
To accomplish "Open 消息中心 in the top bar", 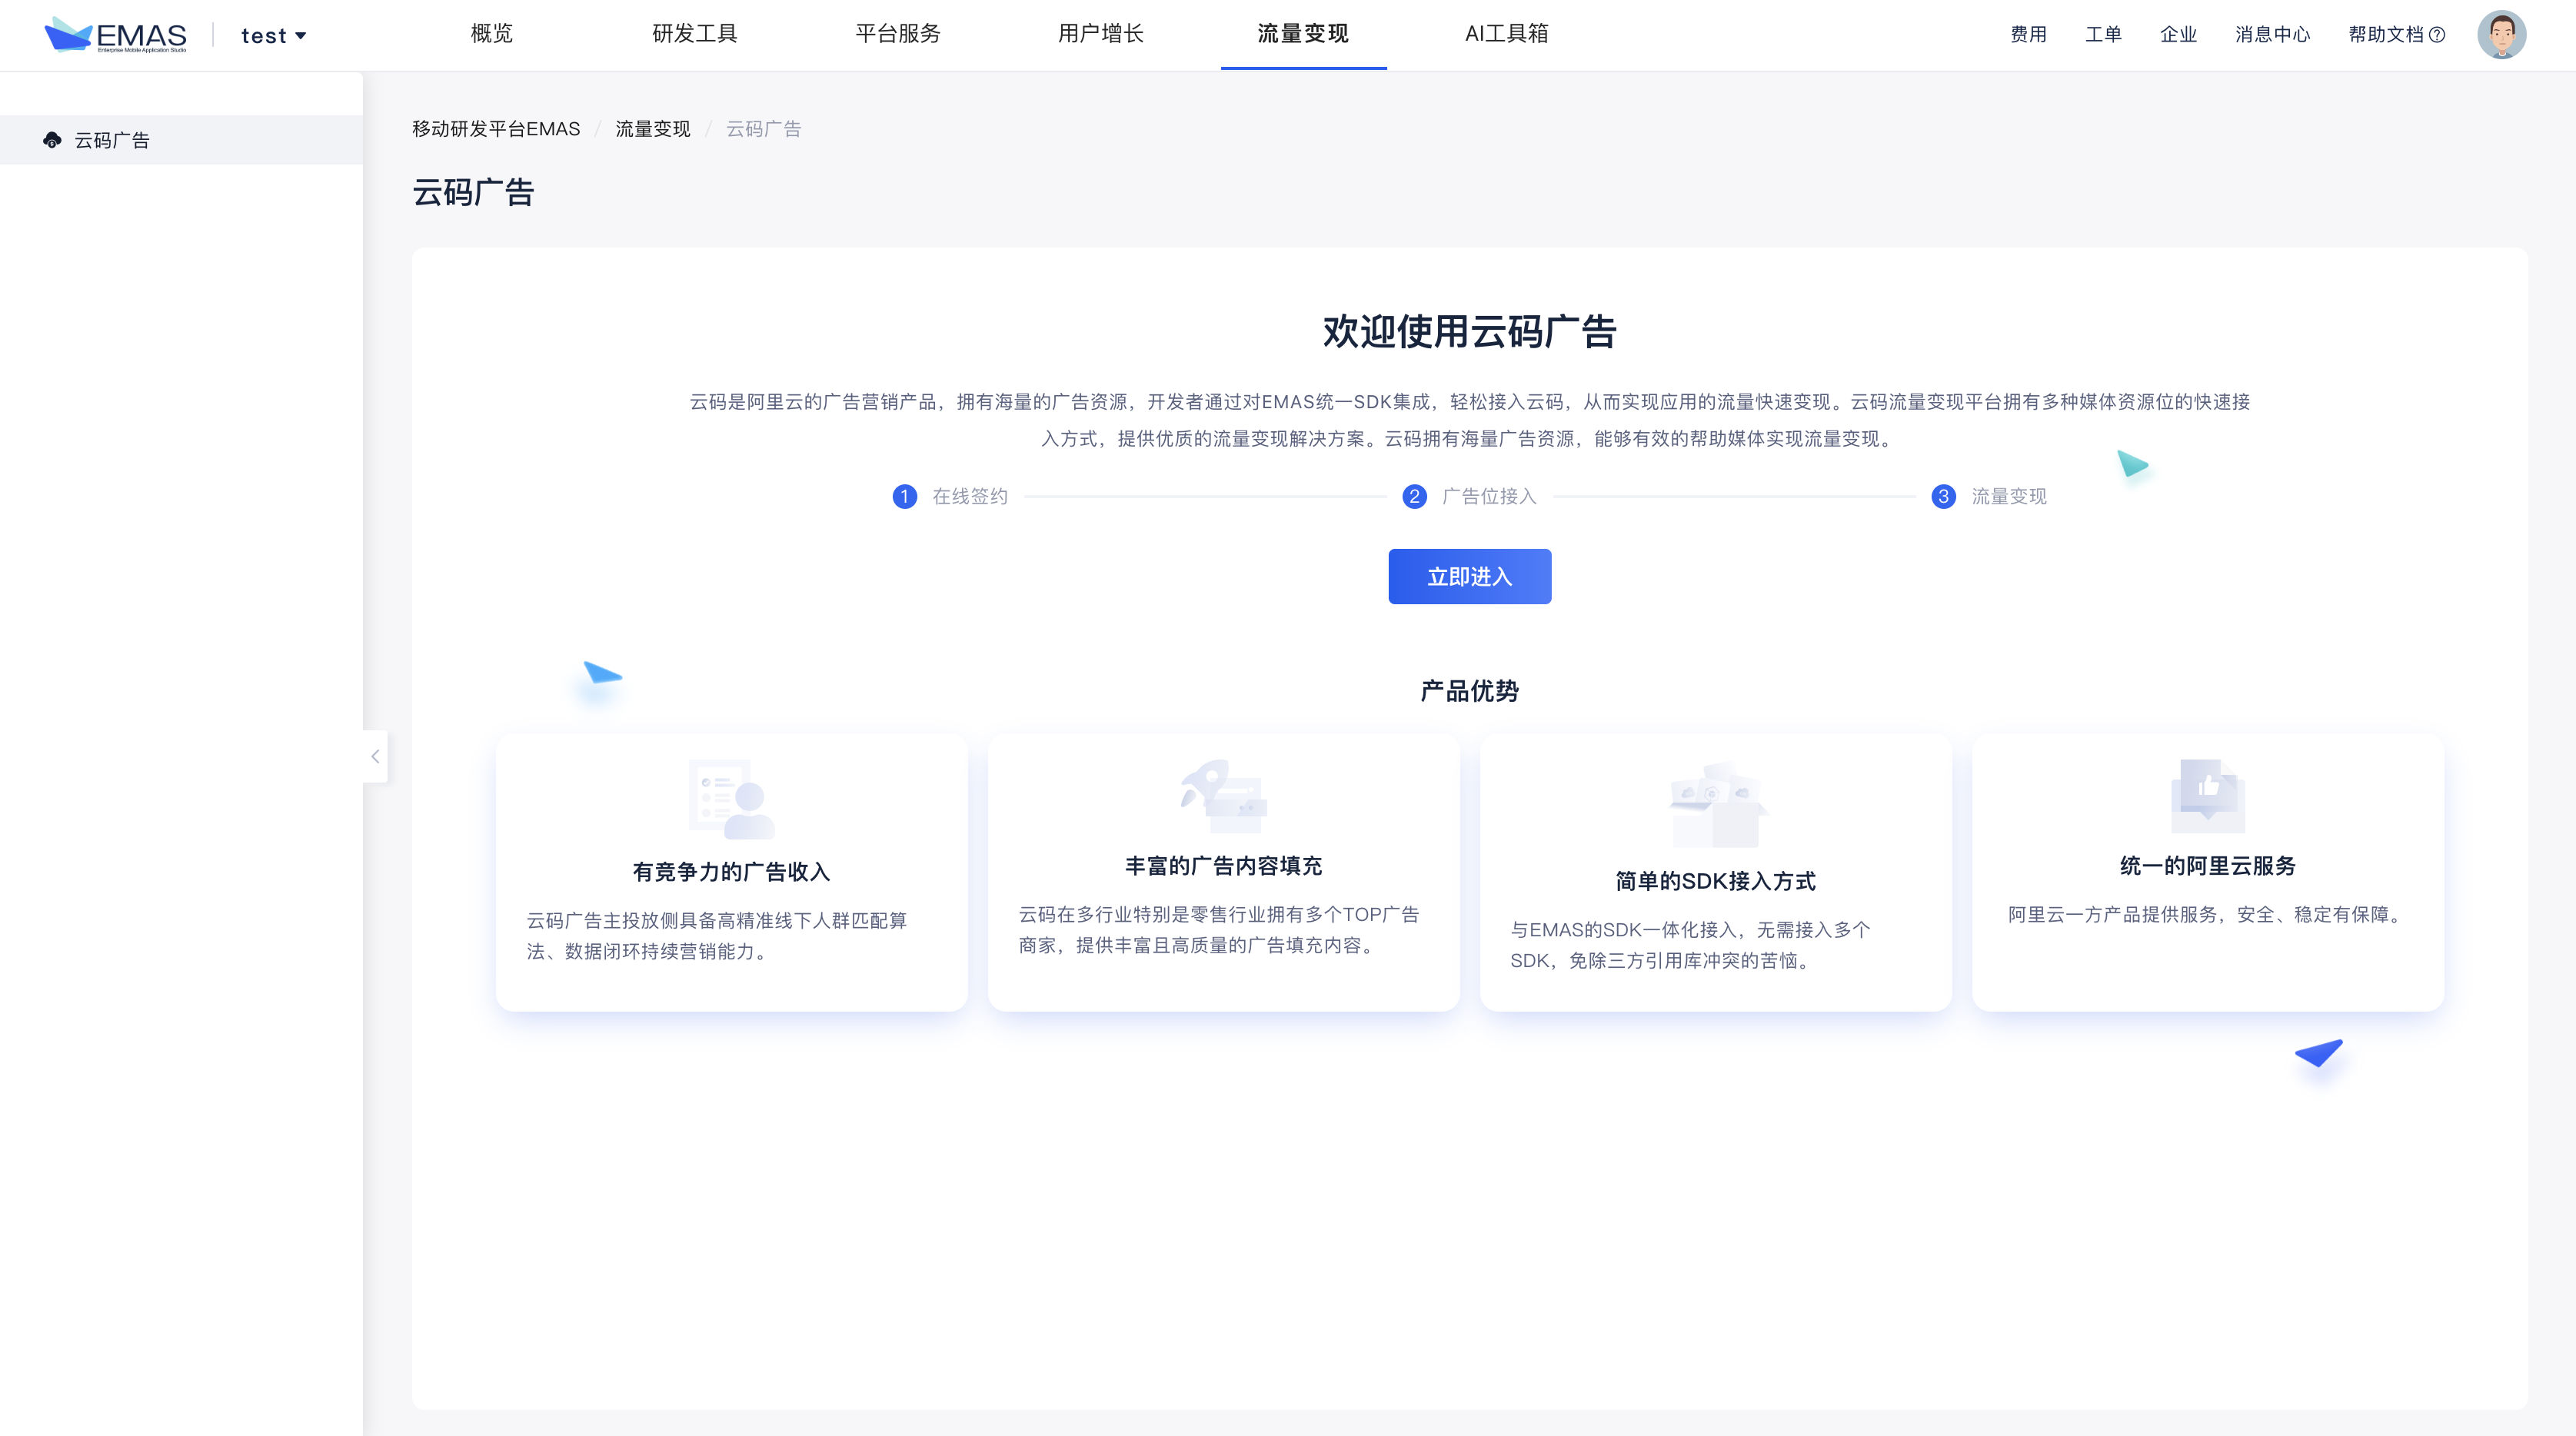I will click(x=2272, y=35).
